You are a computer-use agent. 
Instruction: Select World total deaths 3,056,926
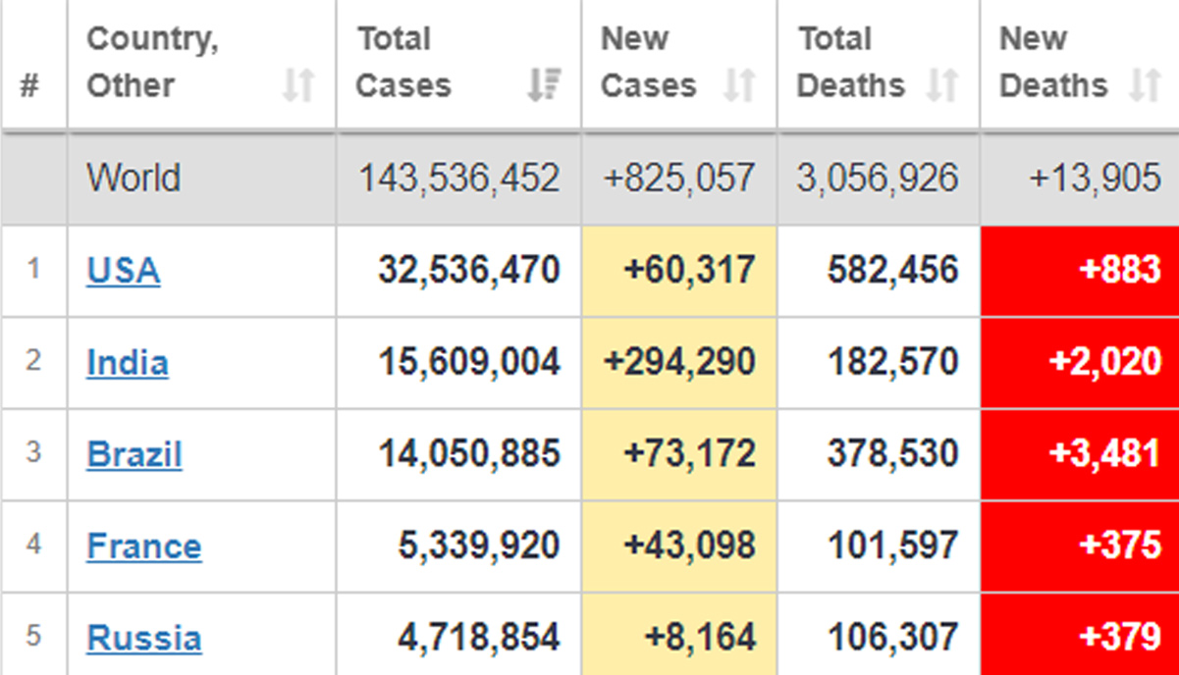(878, 179)
